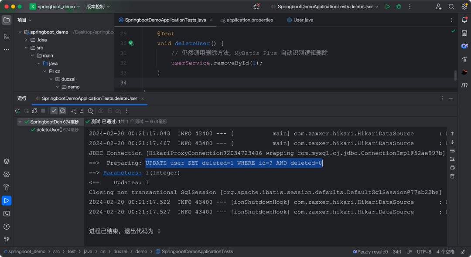Screen dimensions: 471x257
Task: Open the Run tool window
Action: [x=7, y=201]
